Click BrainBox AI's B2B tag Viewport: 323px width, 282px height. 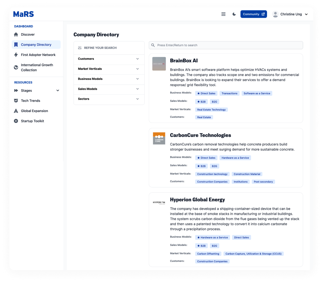[x=201, y=102]
